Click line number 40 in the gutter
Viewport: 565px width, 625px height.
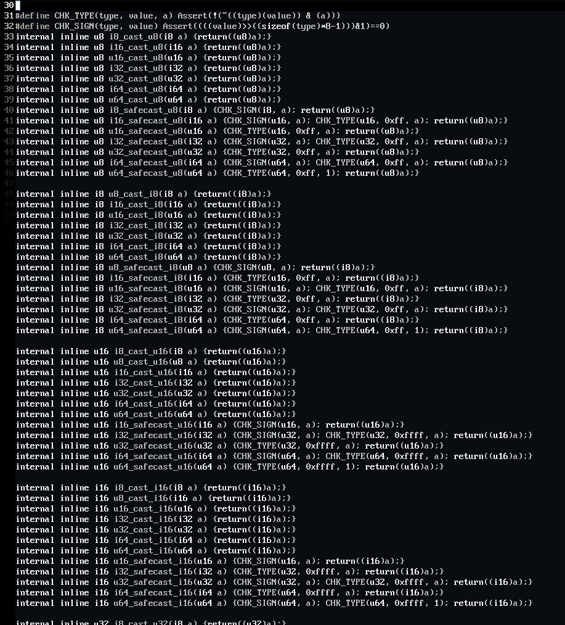(x=8, y=110)
